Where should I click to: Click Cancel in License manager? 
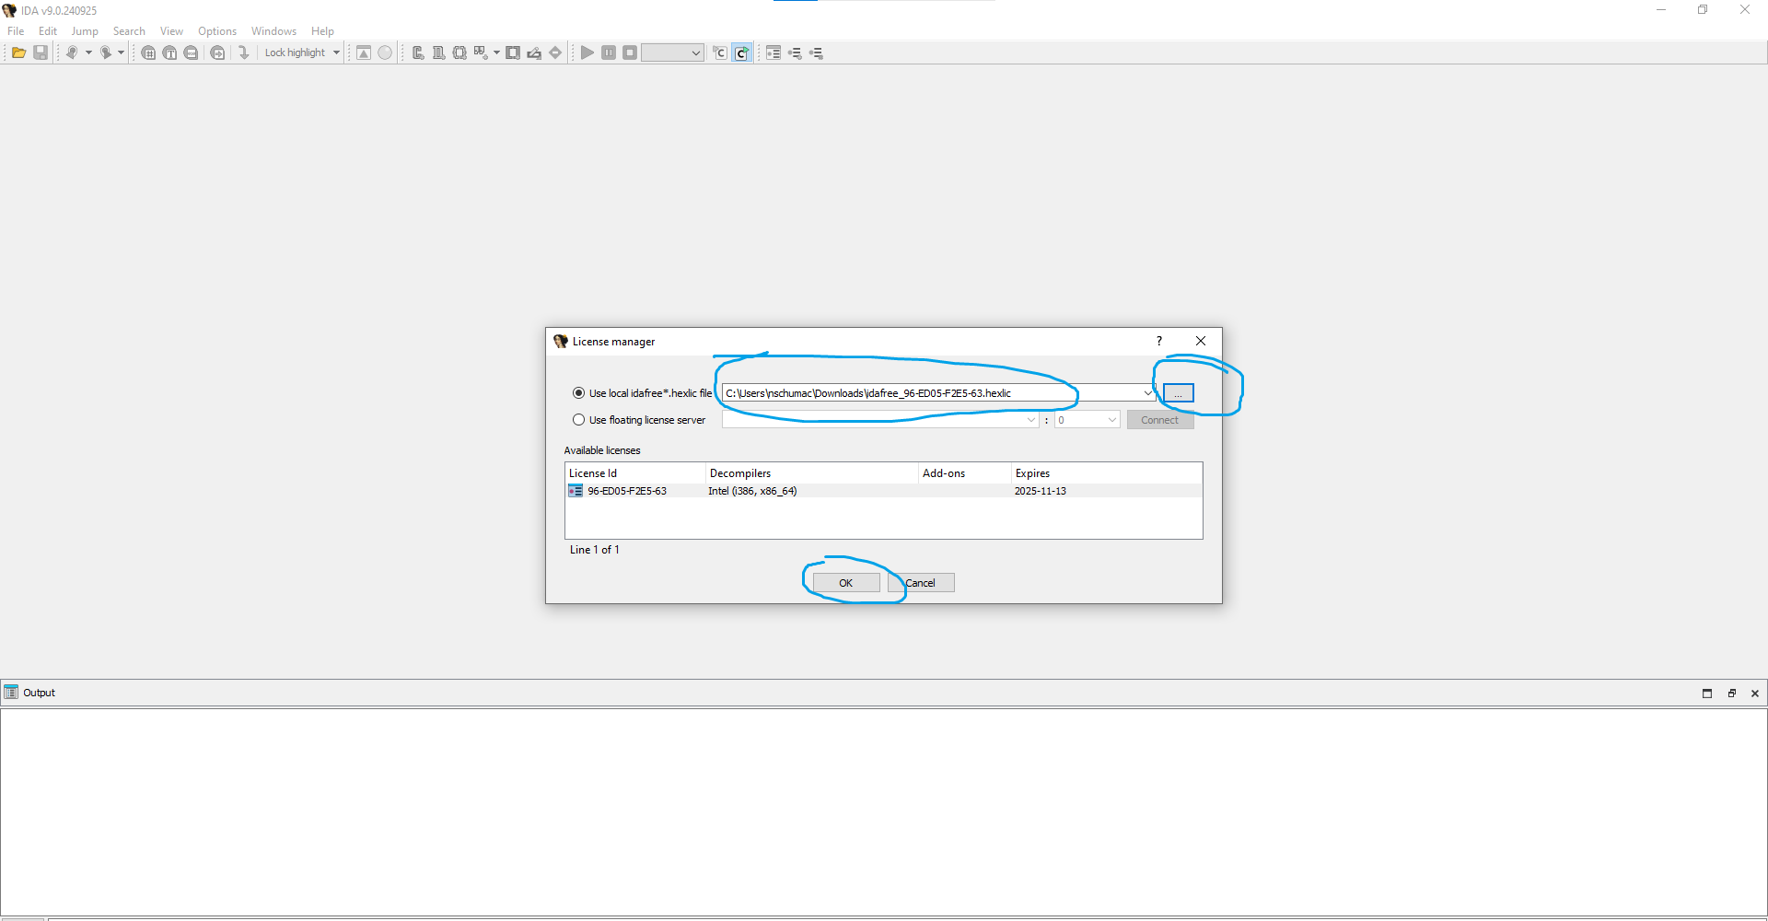(921, 583)
